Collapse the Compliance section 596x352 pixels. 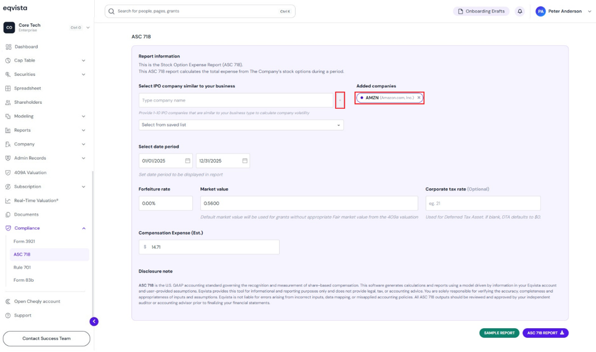84,229
